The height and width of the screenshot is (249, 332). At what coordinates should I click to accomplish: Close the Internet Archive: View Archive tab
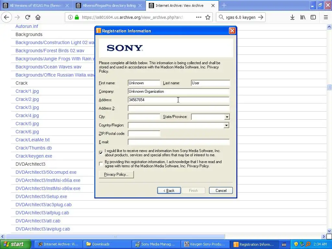213,6
